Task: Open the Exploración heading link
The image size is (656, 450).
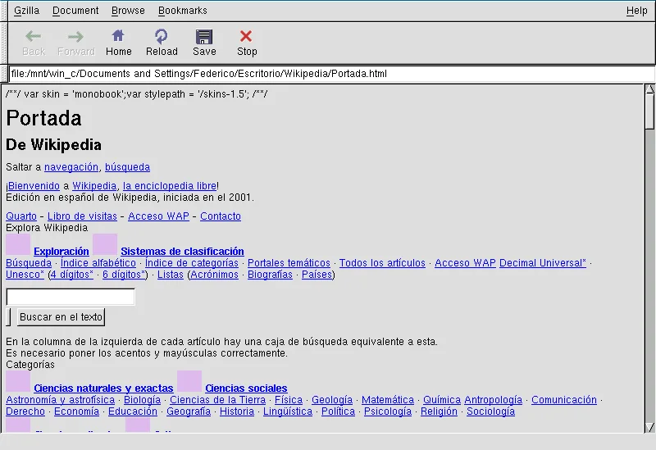Action: click(x=61, y=252)
